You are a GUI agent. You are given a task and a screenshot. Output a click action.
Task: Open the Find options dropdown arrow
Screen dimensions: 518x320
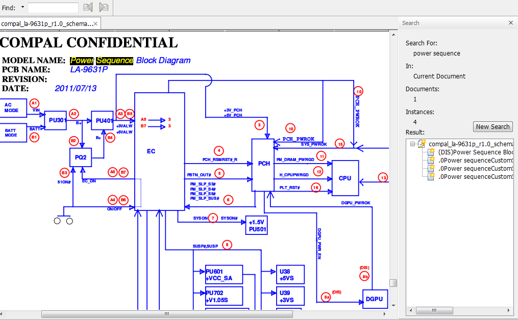pos(23,7)
